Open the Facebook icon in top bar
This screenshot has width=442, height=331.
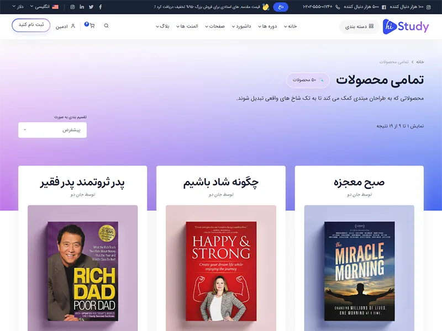tap(101, 7)
